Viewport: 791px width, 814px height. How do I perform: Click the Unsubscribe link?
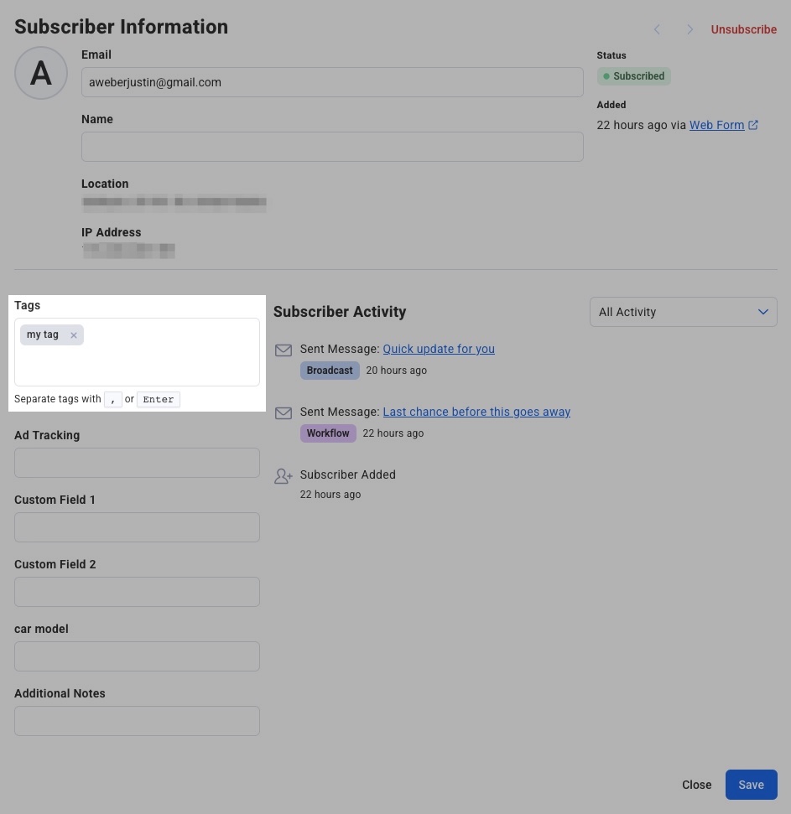[x=743, y=29]
